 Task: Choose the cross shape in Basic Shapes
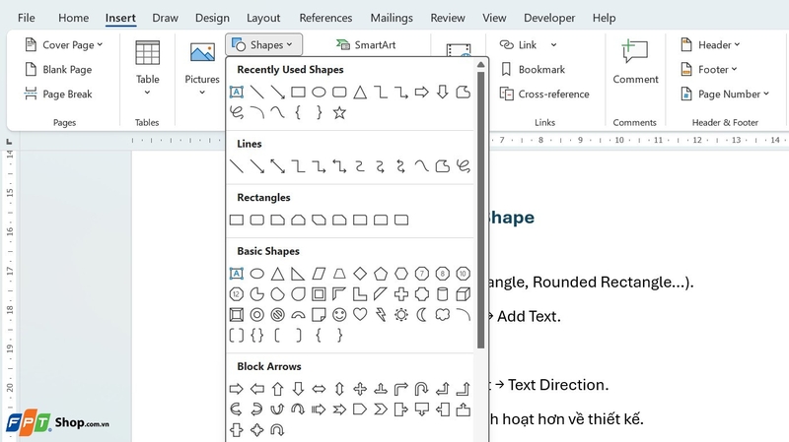coord(401,294)
